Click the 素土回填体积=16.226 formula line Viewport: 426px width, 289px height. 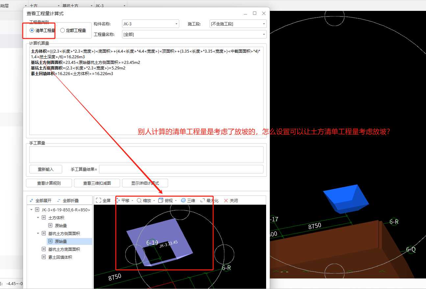[72, 73]
